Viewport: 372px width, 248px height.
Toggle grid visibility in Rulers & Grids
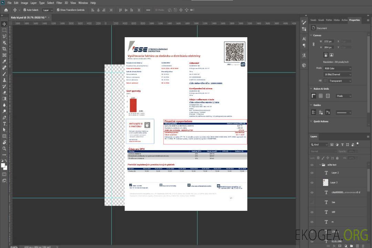[x=321, y=96]
